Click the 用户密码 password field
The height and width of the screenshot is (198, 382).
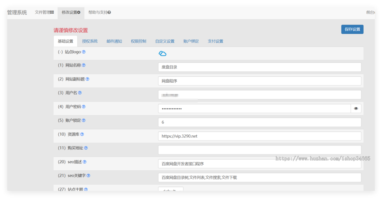254,109
